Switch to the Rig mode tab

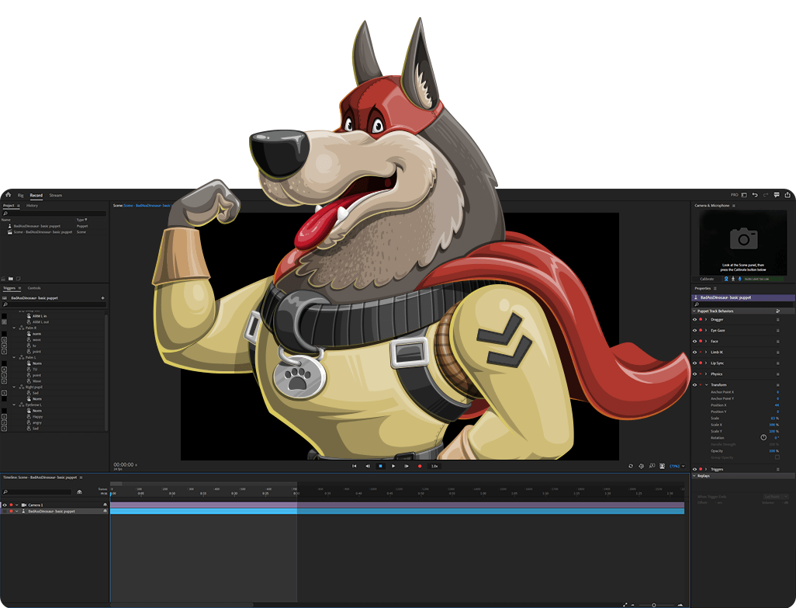coord(21,195)
